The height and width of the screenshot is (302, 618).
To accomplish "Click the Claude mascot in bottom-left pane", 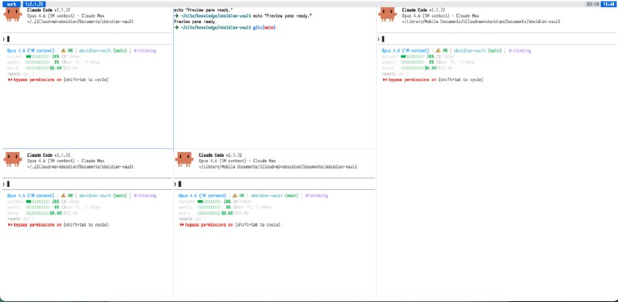I will click(12, 159).
